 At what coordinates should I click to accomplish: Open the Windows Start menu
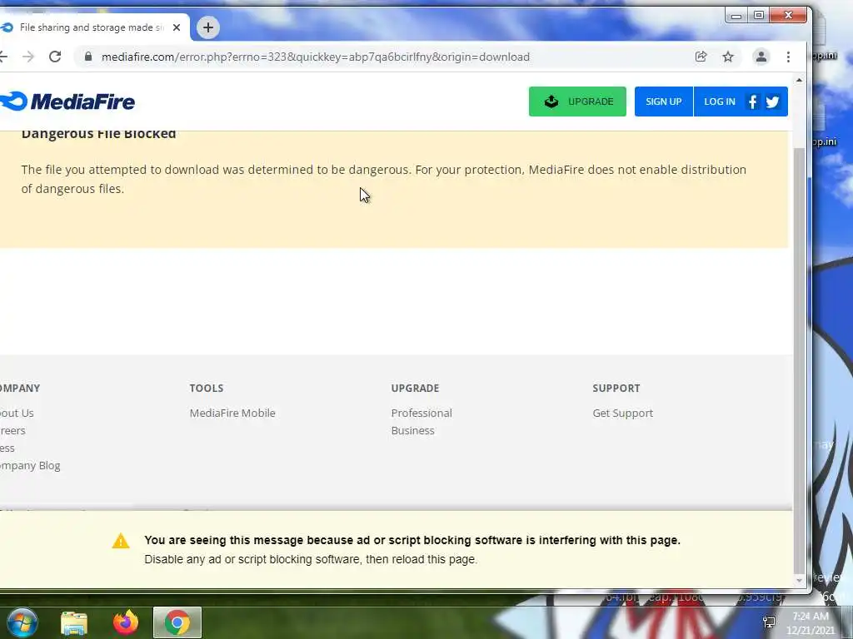(x=22, y=622)
